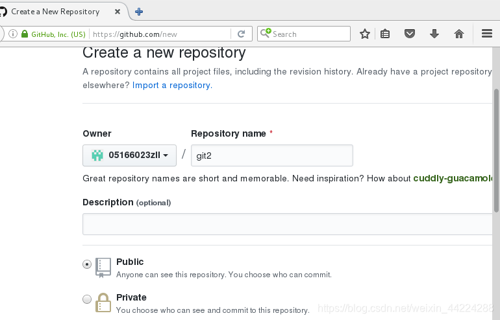The width and height of the screenshot is (500, 320).
Task: Click the Public repository book icon
Action: click(x=103, y=268)
